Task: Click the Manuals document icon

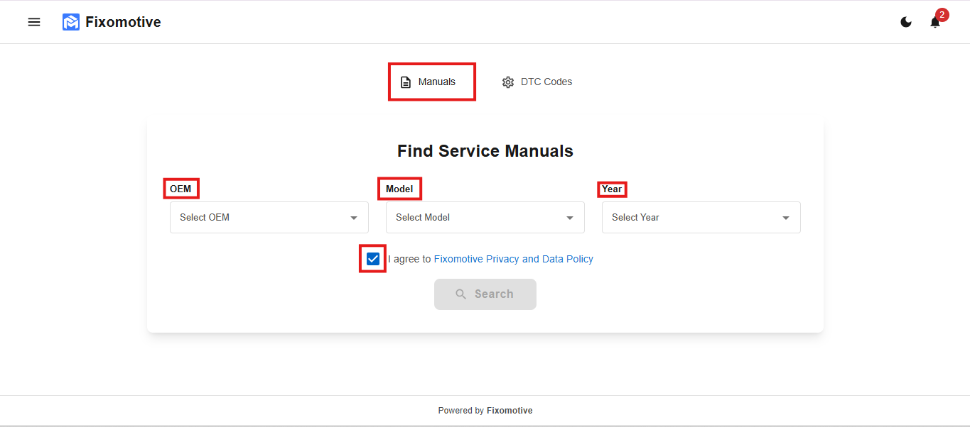Action: point(406,82)
